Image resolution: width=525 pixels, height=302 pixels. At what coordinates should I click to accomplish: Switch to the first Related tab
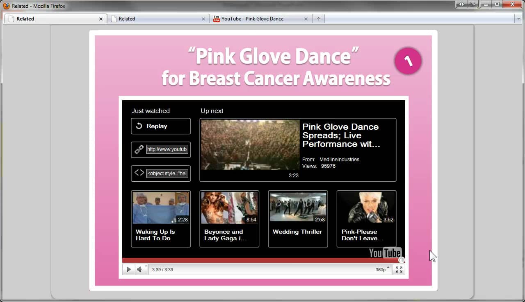click(55, 19)
